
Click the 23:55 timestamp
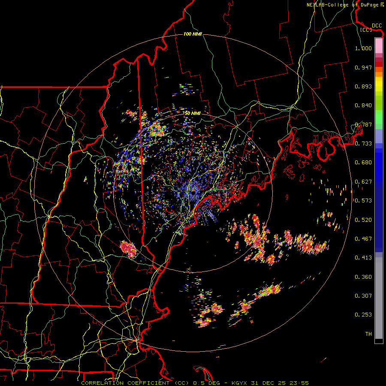click(299, 383)
